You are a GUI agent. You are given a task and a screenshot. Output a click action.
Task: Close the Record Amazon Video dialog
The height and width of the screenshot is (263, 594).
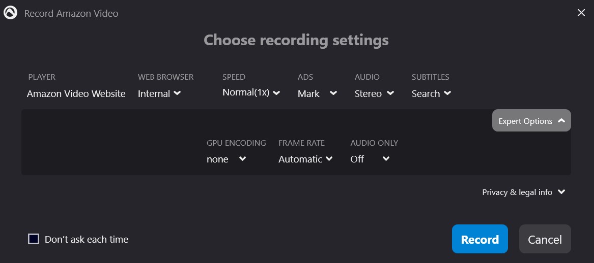[x=581, y=13]
